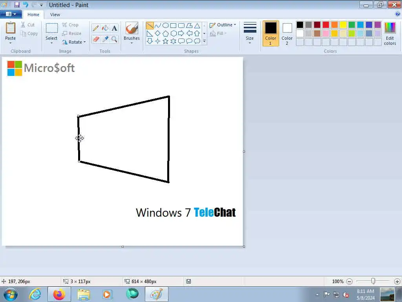
Task: Click the zoom slider handle
Action: (x=373, y=281)
